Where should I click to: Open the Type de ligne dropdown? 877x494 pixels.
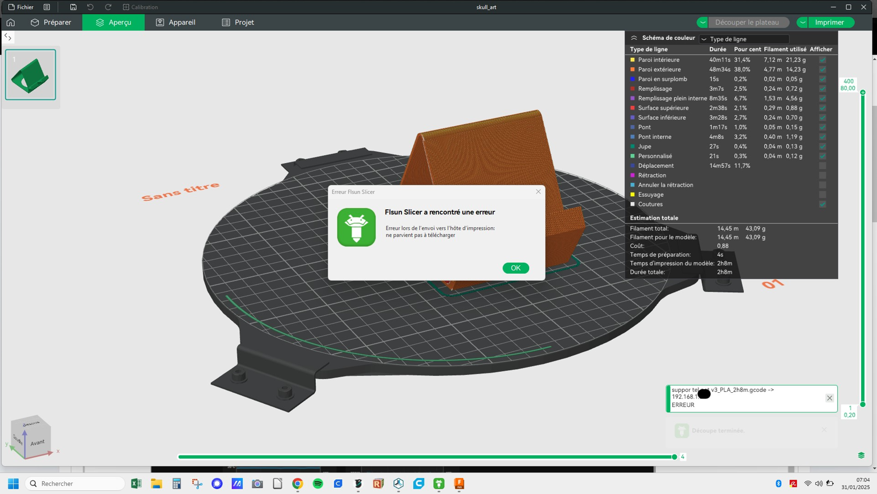coord(744,39)
